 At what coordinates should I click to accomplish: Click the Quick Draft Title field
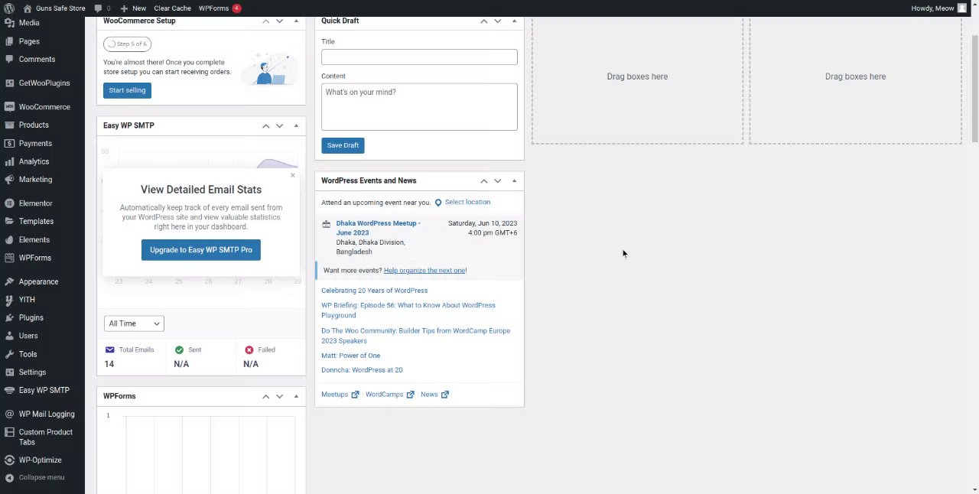[x=419, y=57]
